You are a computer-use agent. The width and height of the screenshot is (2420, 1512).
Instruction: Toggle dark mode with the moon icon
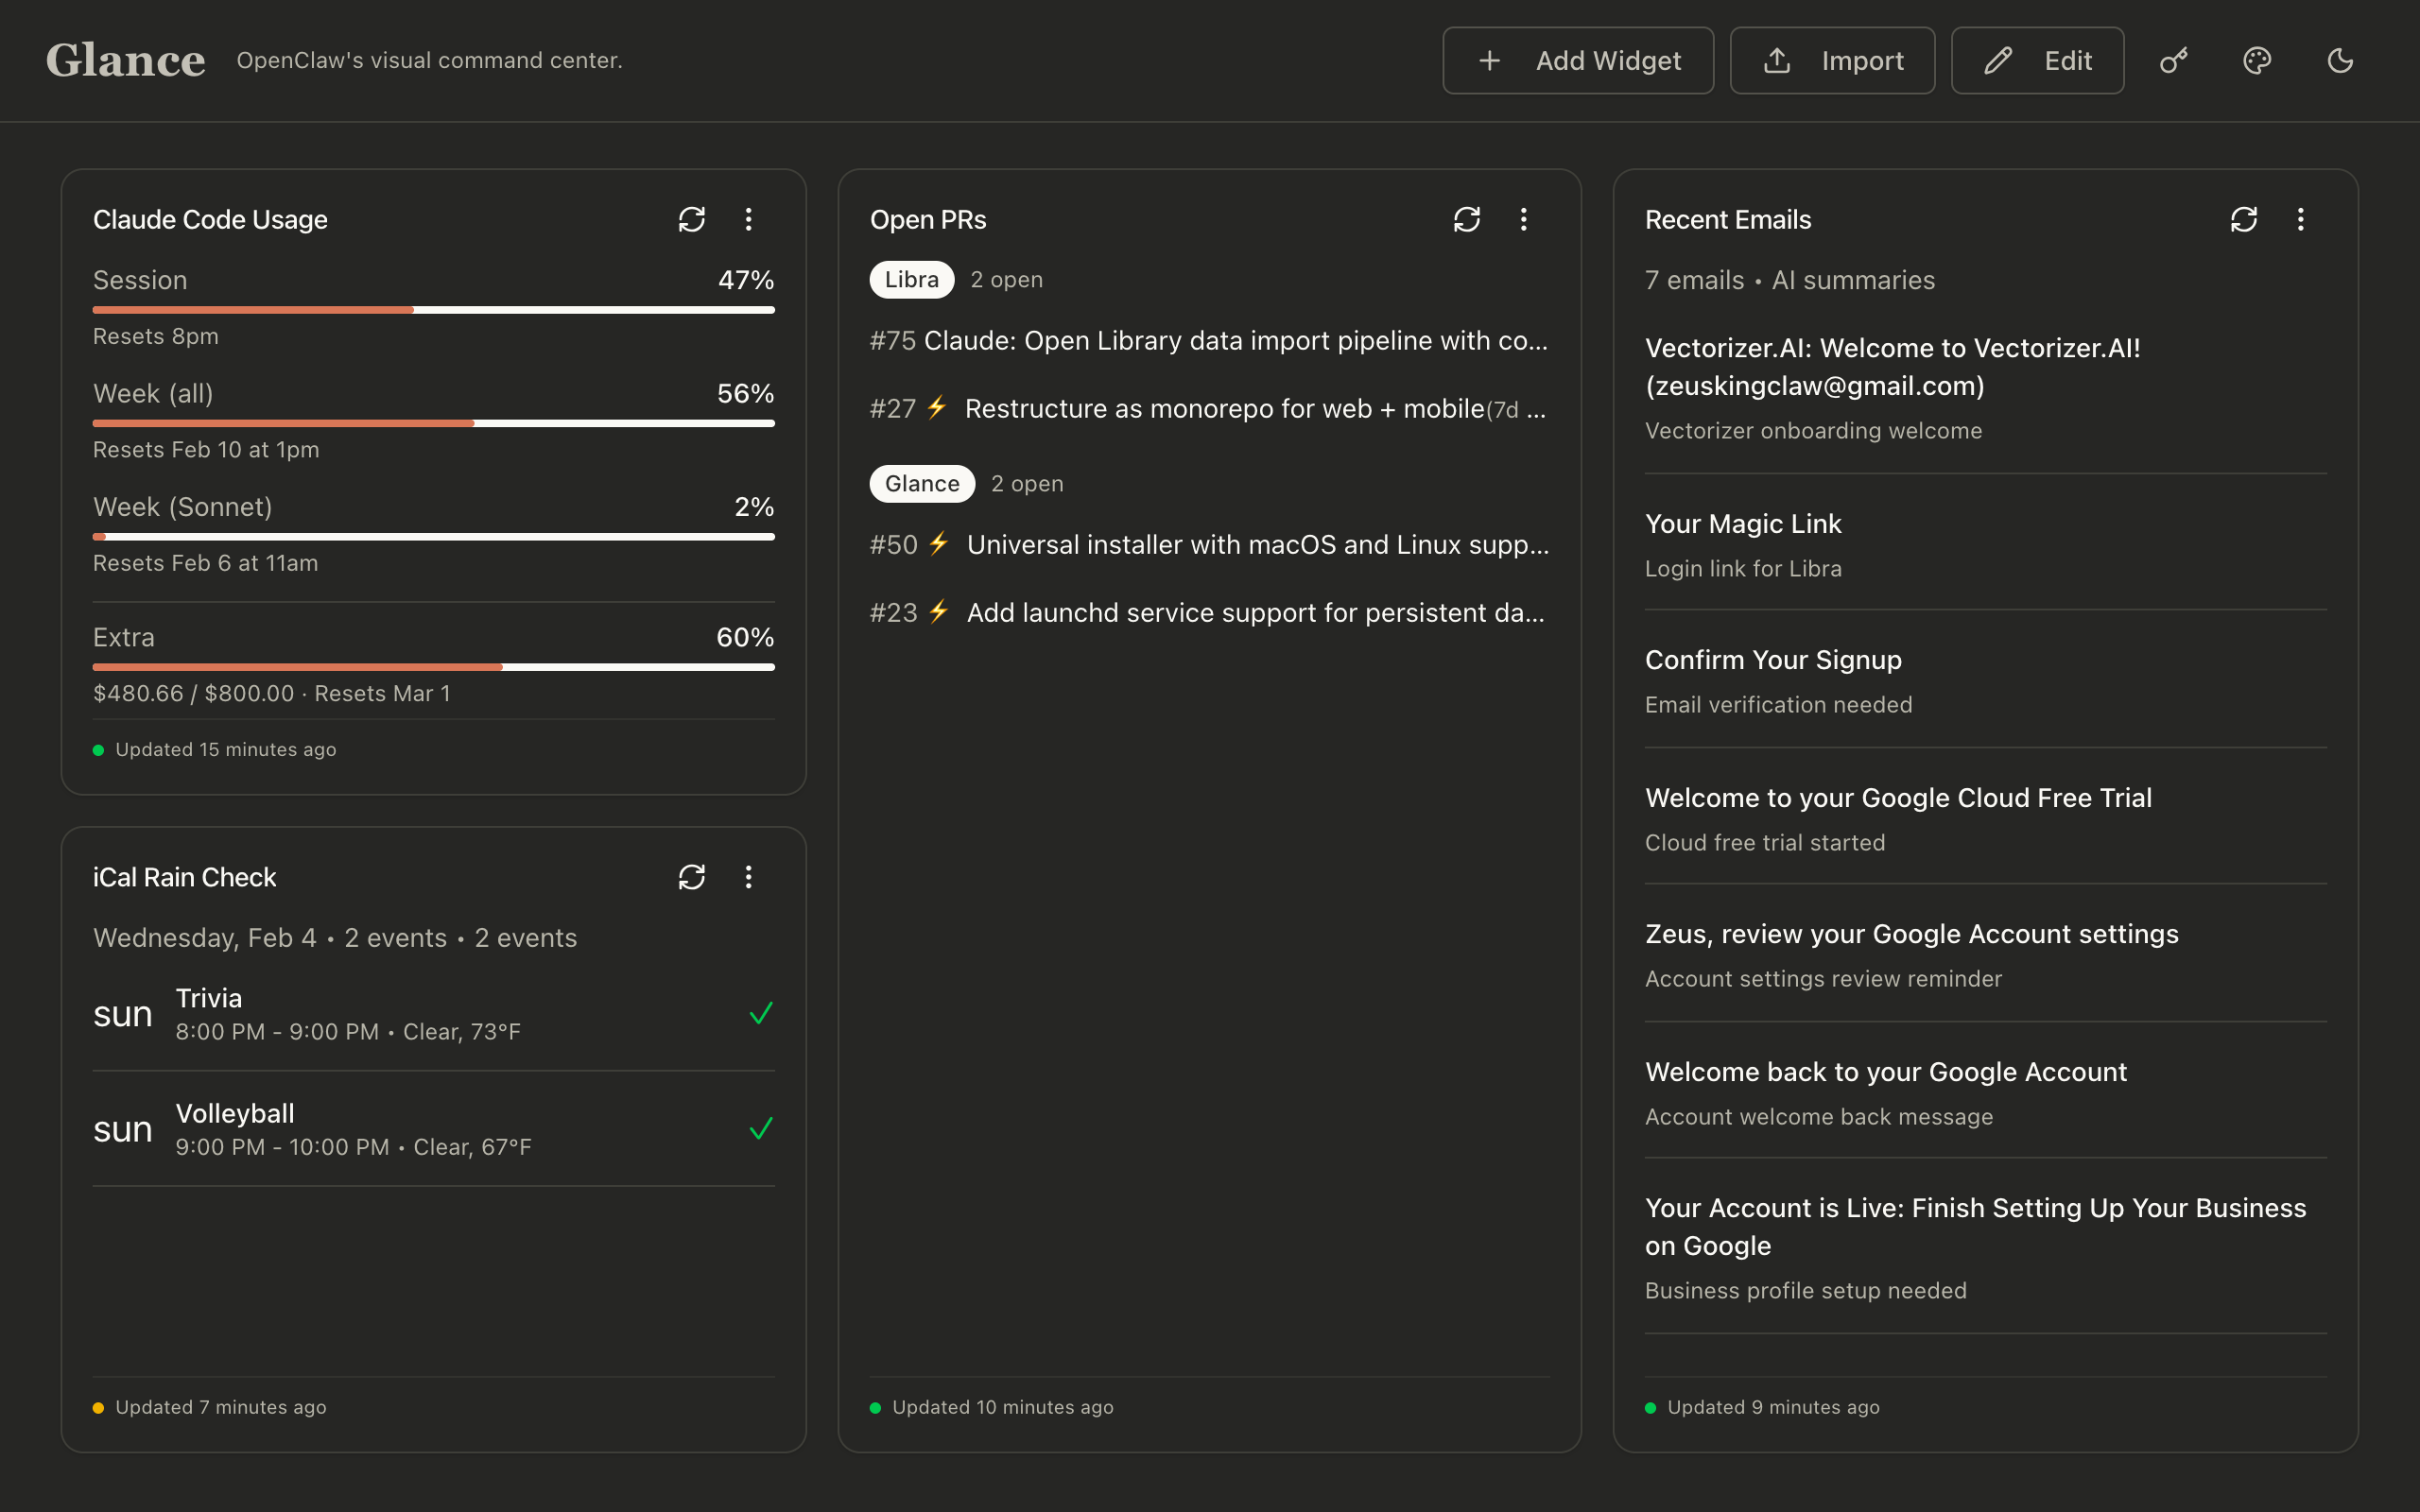(x=2340, y=60)
